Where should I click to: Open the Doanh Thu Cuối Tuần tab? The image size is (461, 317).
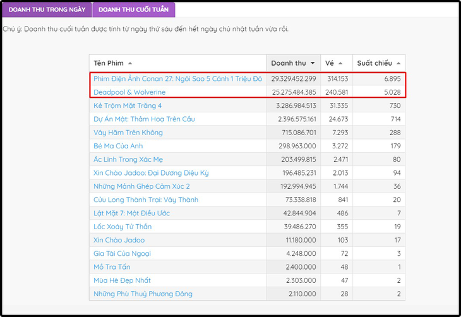click(x=133, y=9)
